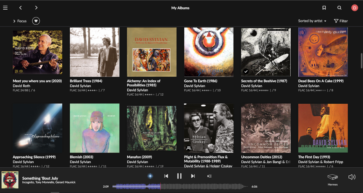Skip to the previous track
Screen dimensions: 363x193
click(x=166, y=176)
